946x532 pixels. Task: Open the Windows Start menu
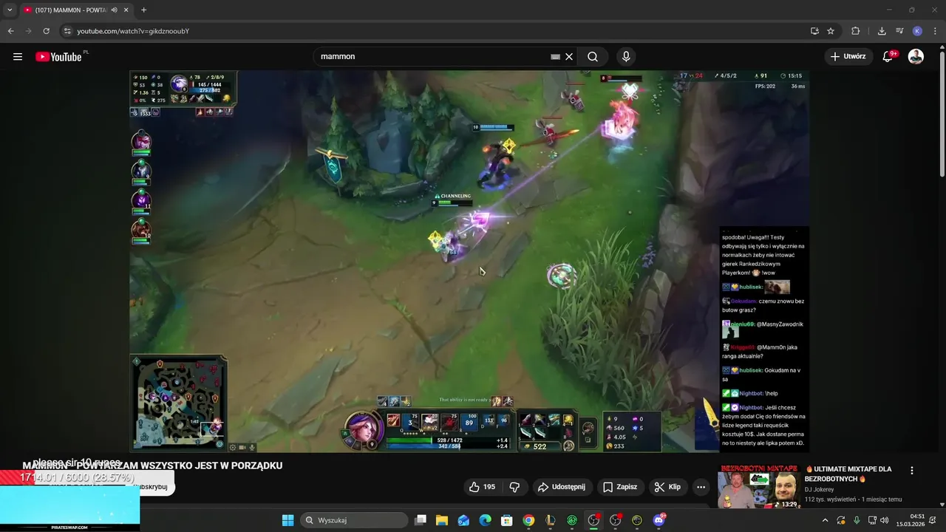click(287, 520)
